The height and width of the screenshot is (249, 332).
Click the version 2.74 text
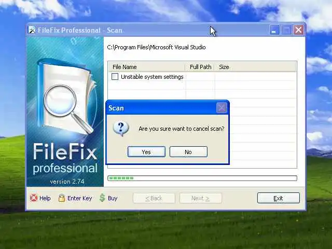pyautogui.click(x=67, y=182)
